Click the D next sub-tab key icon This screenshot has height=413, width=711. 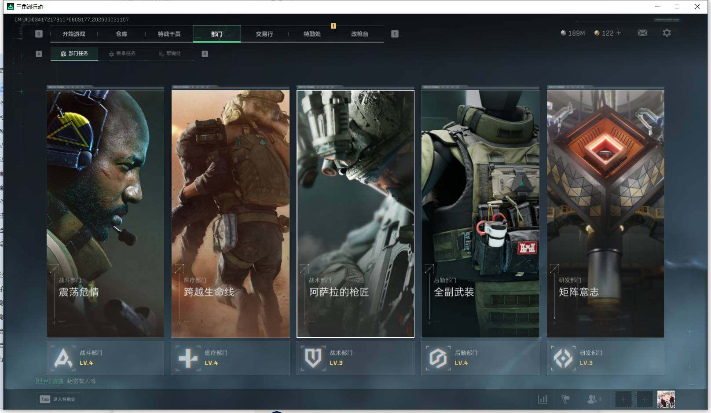[x=205, y=54]
